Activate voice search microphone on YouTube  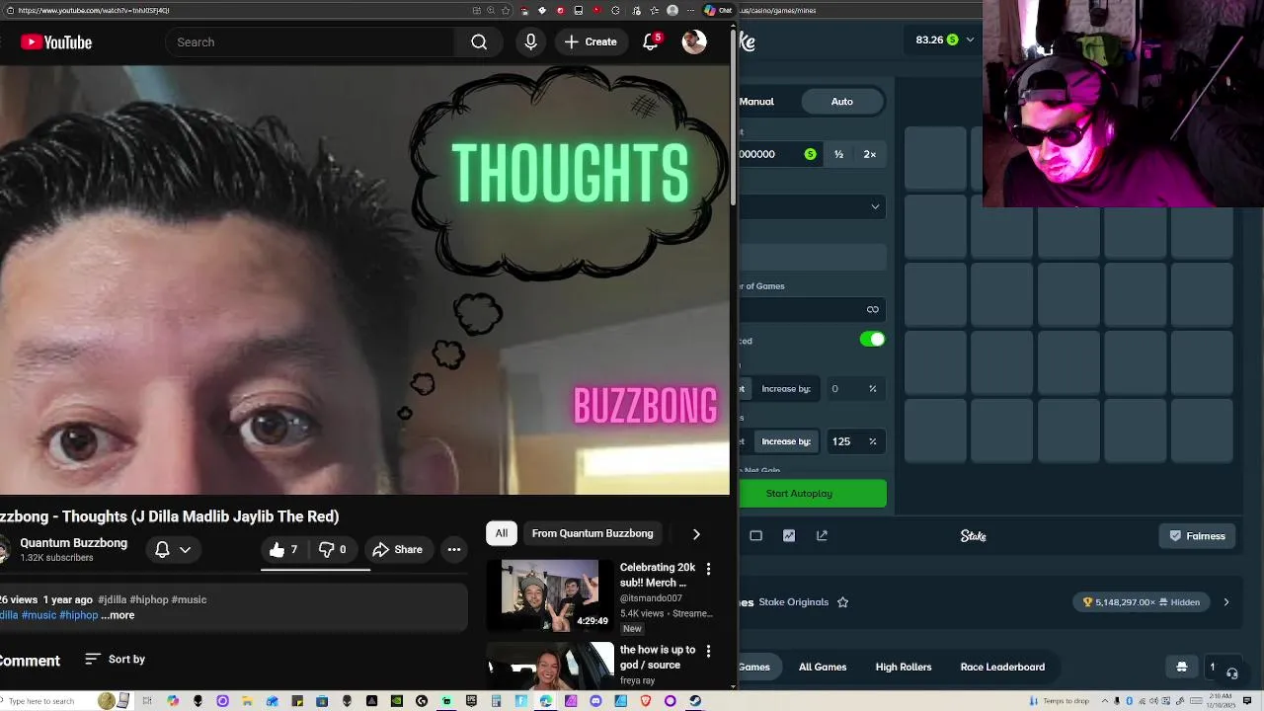pos(531,42)
